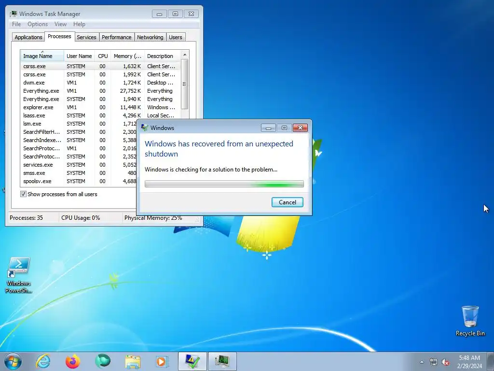This screenshot has width=494, height=371.
Task: Open the network tray icon
Action: pyautogui.click(x=434, y=362)
